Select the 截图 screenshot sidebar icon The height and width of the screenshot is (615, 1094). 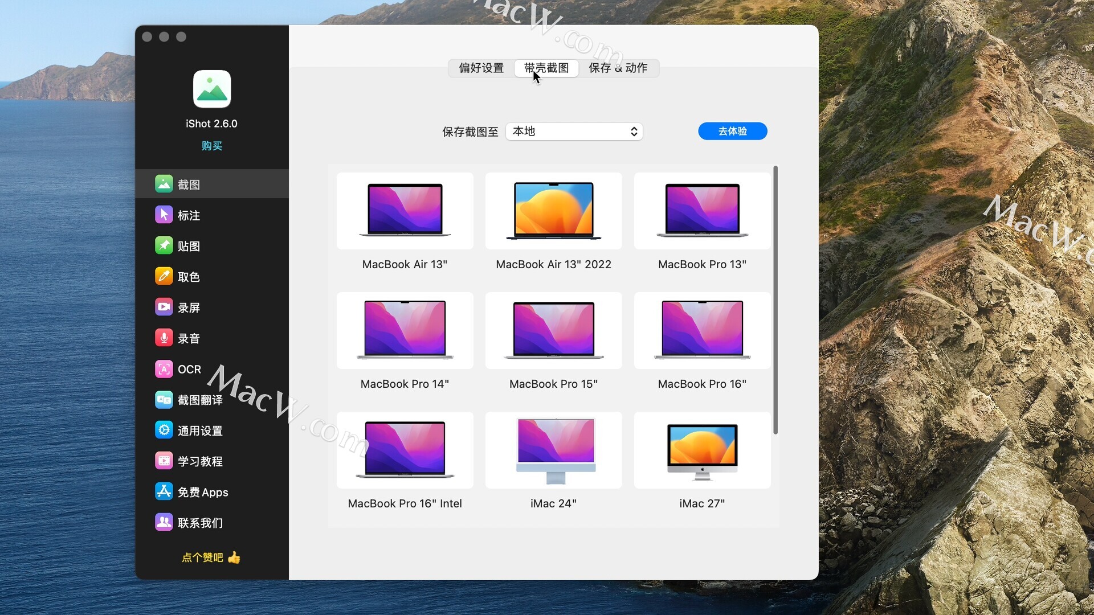tap(164, 184)
